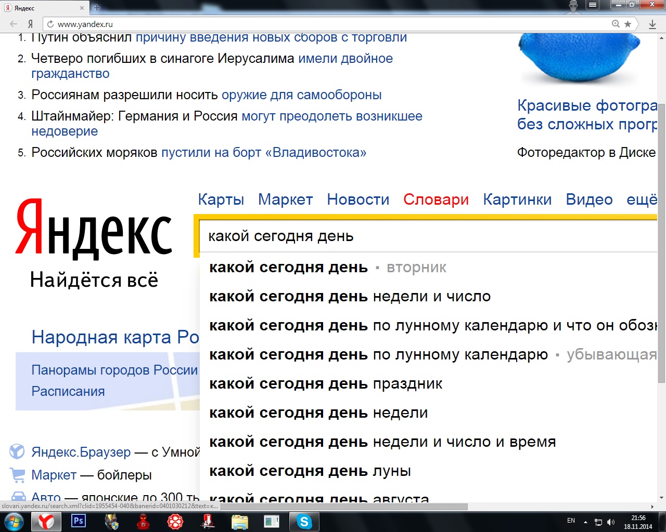
Task: Click the Яндекс.Браузер globe icon
Action: [x=17, y=451]
